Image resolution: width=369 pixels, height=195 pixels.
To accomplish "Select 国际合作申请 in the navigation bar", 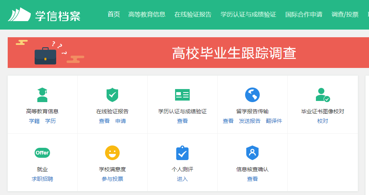I will (304, 15).
